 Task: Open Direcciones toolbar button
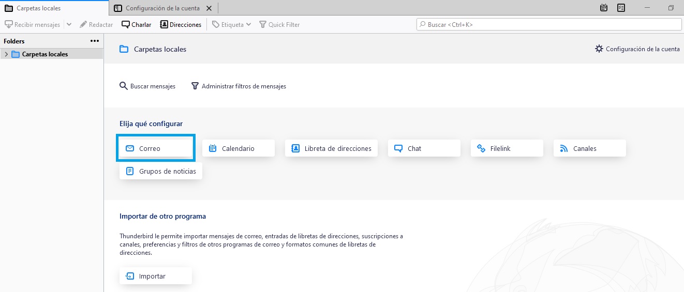181,24
